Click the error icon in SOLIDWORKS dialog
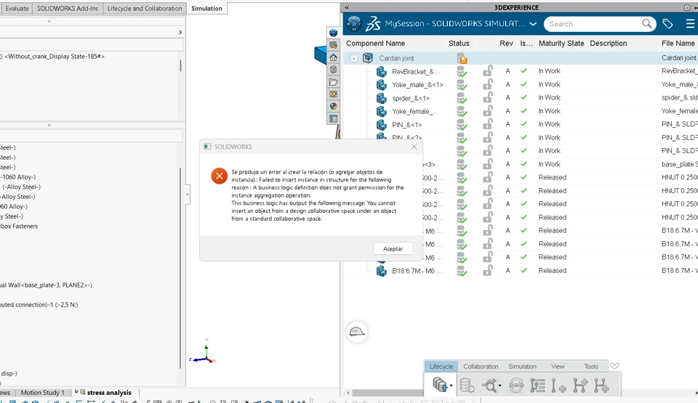 [220, 176]
